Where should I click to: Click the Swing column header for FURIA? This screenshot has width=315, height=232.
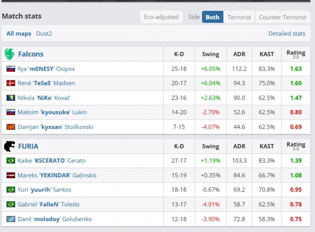point(210,147)
